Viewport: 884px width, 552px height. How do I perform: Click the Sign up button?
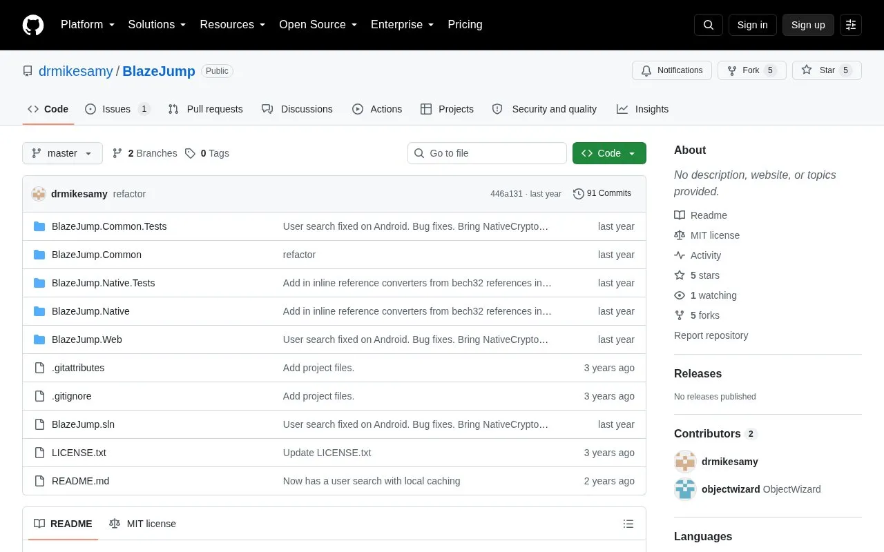[808, 25]
